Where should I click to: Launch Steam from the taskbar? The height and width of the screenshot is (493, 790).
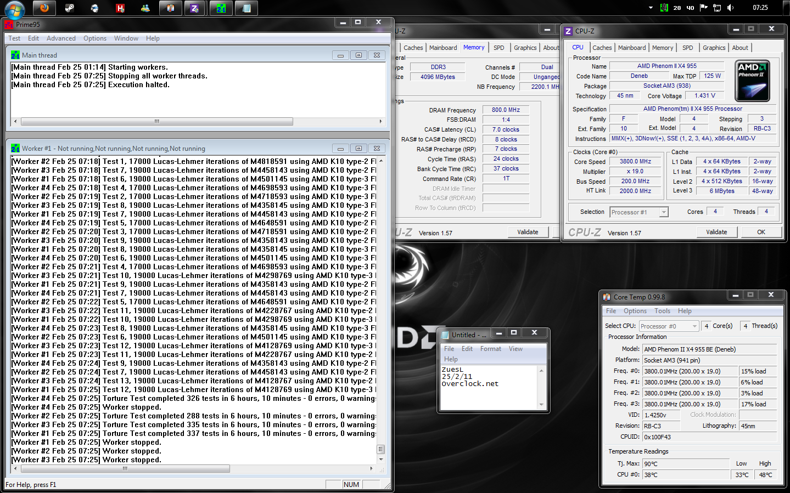tap(70, 8)
